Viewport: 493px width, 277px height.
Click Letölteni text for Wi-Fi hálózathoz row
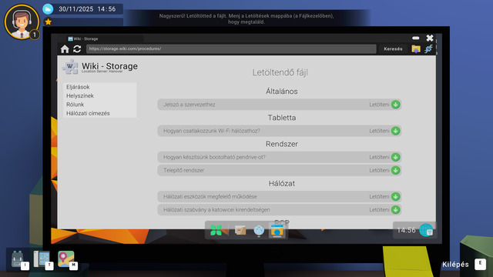click(x=379, y=131)
